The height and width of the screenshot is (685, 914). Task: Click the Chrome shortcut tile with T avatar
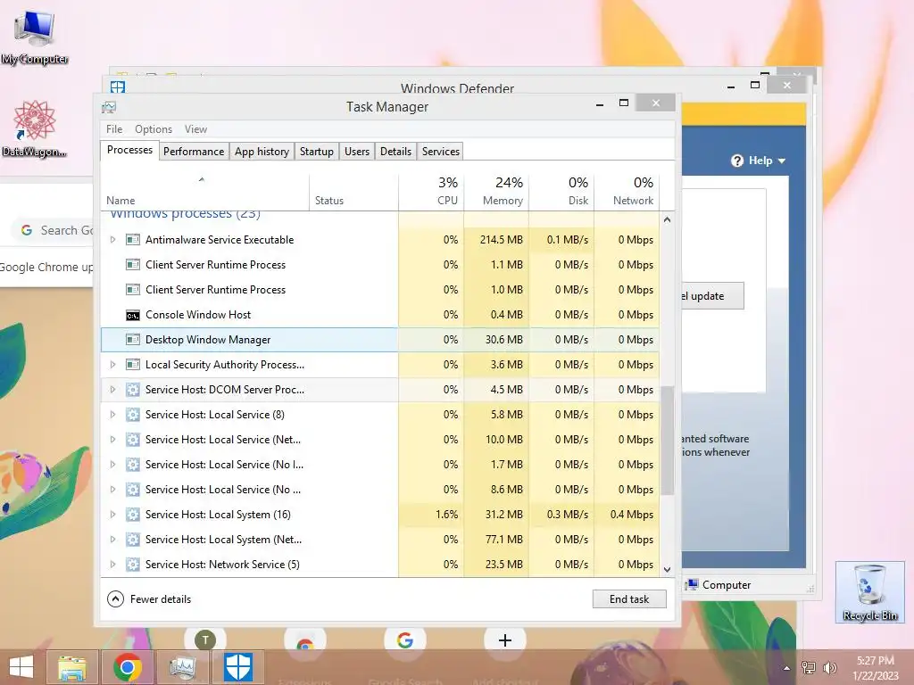click(x=205, y=640)
